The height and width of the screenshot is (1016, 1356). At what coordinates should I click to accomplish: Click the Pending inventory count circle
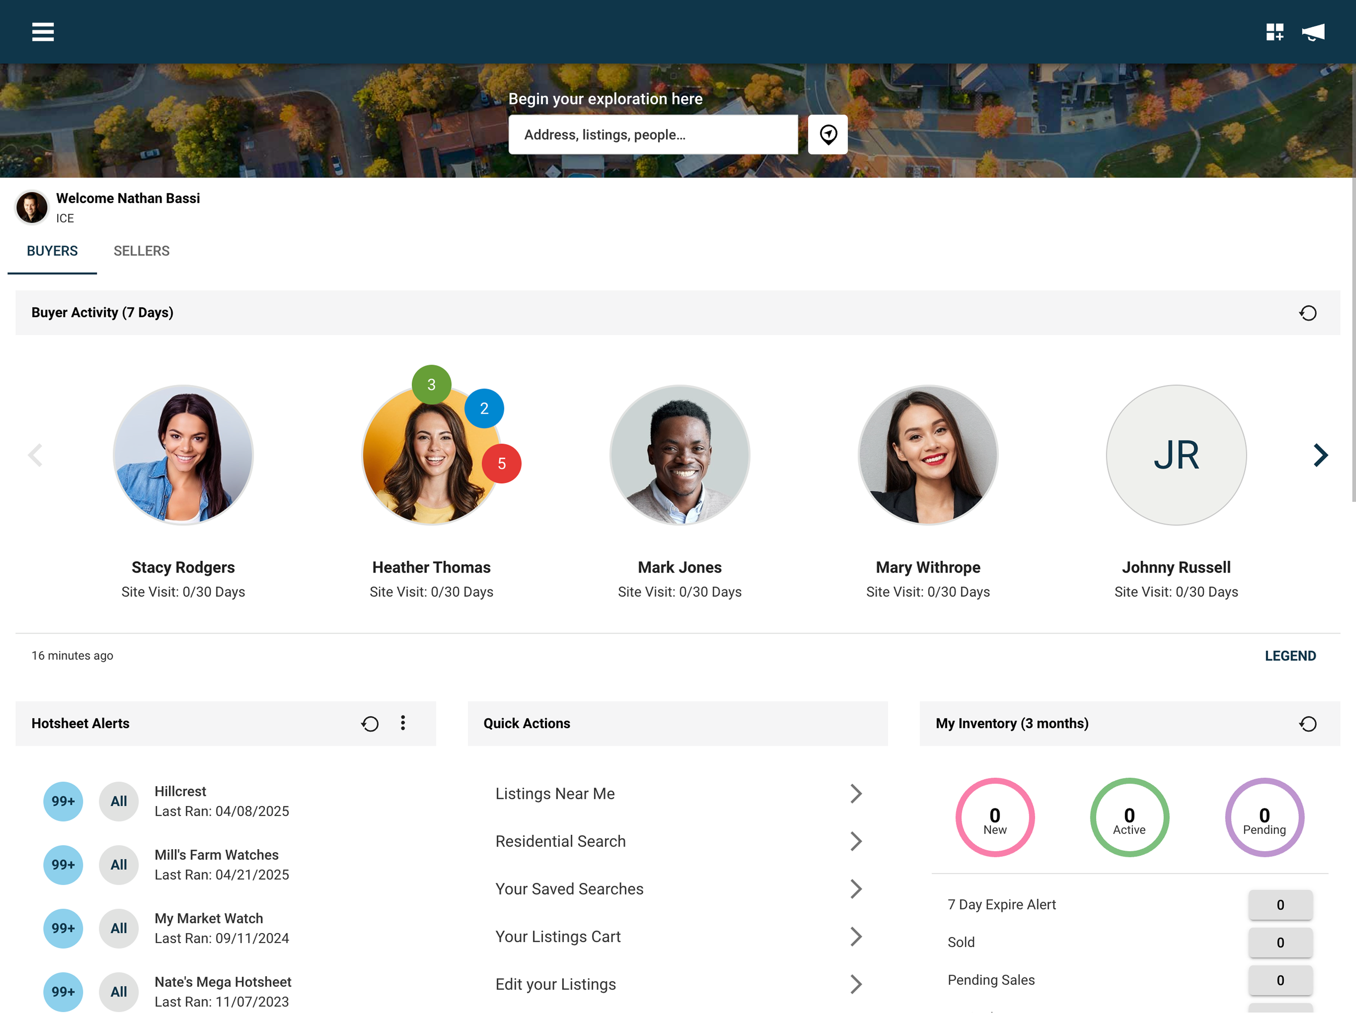click(x=1264, y=818)
